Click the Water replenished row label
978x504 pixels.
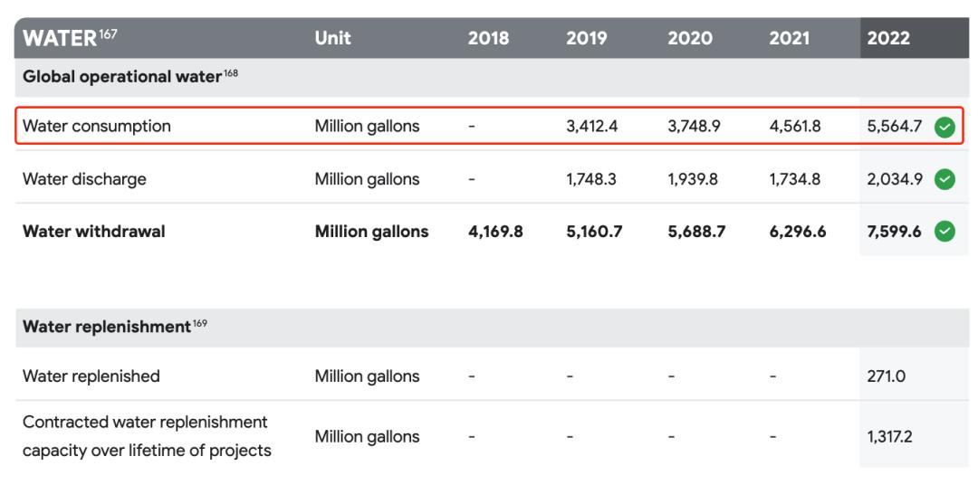tap(91, 376)
